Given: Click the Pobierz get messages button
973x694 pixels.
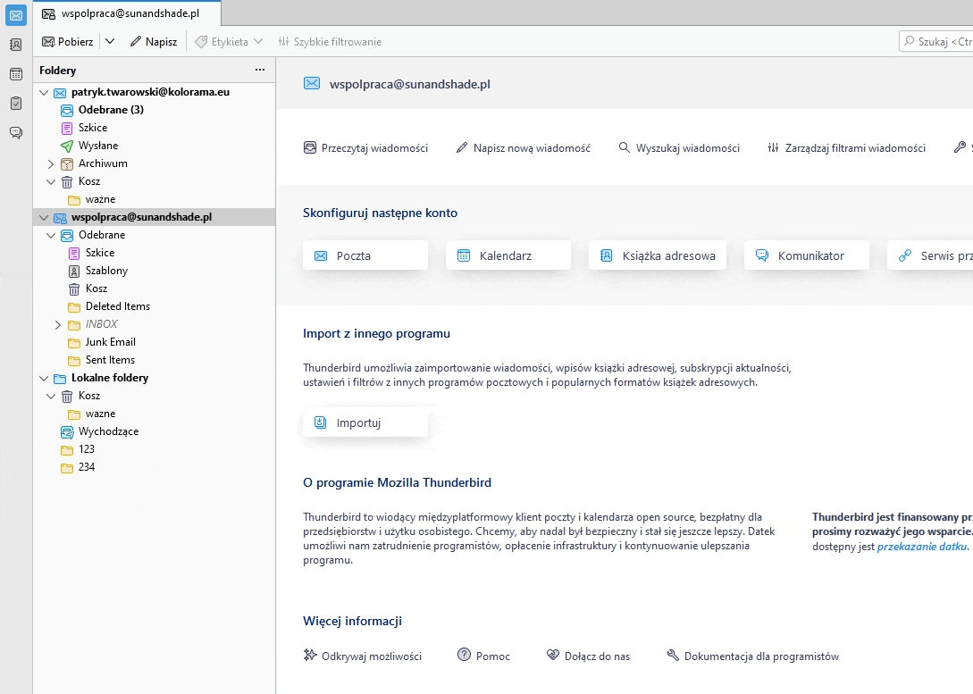Looking at the screenshot, I should tap(68, 41).
